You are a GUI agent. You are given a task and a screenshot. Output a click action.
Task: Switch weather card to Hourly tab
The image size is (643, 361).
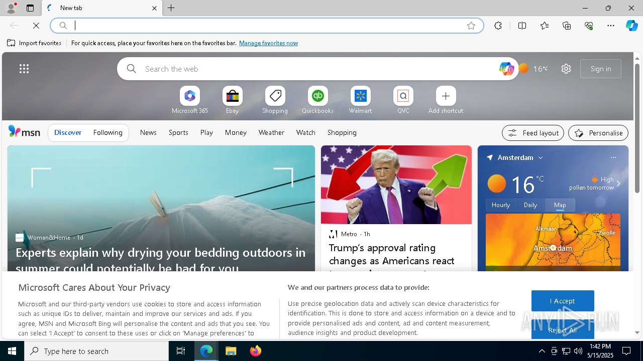[x=501, y=205]
